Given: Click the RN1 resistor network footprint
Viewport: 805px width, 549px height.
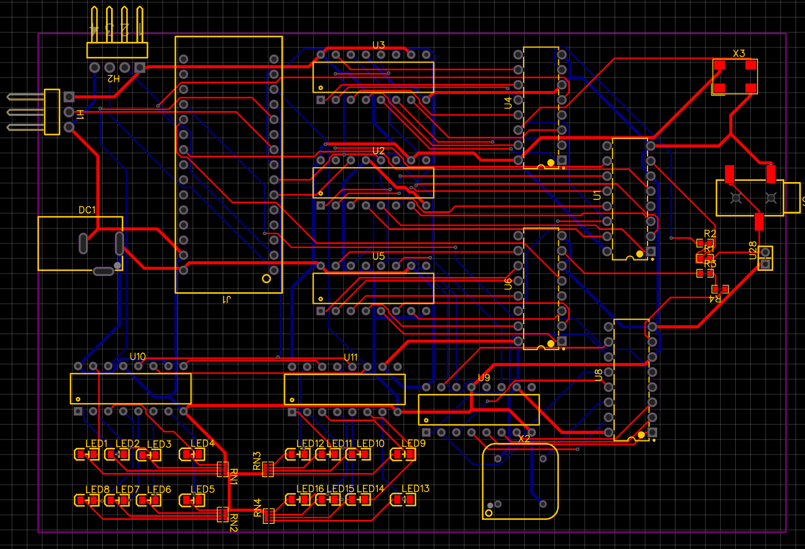Looking at the screenshot, I should 222,469.
